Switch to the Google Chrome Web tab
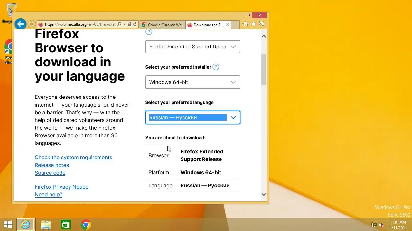The width and height of the screenshot is (412, 231). (163, 25)
